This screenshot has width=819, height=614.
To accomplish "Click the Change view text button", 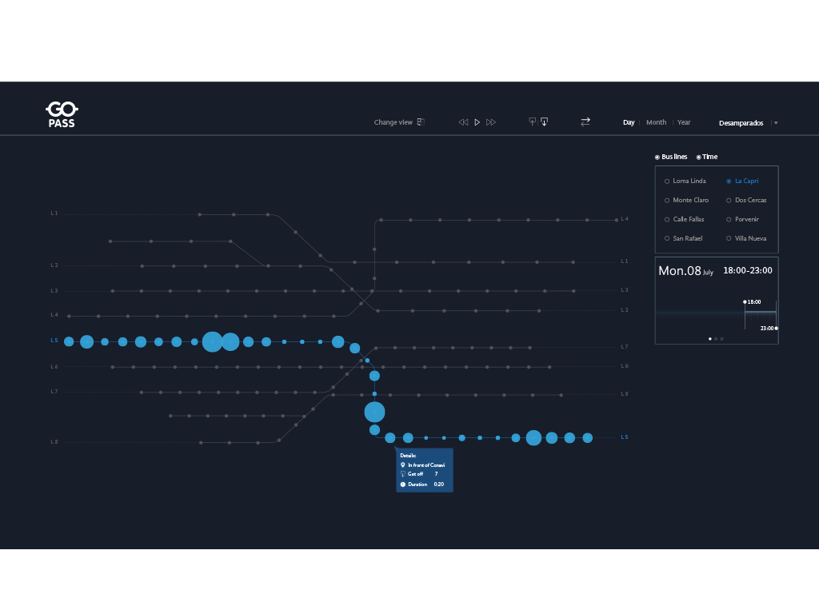I will (x=393, y=122).
